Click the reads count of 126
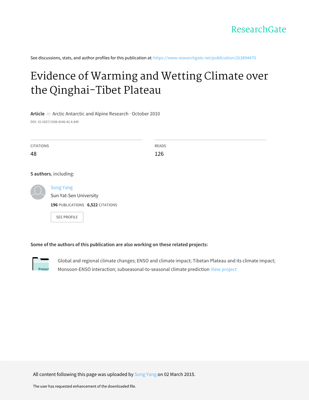This screenshot has height=400, width=309. (159, 154)
